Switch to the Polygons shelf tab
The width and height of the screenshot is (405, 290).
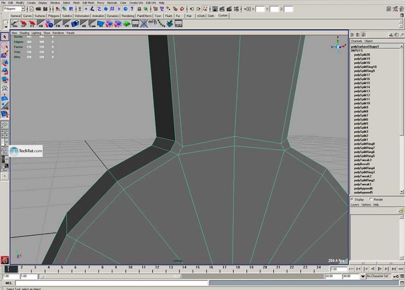[x=54, y=16]
